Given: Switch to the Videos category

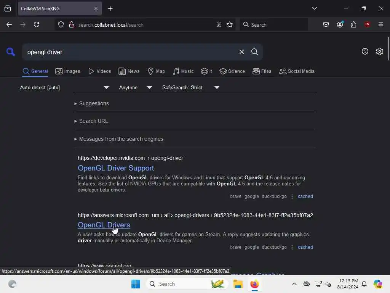Looking at the screenshot, I should click(99, 71).
